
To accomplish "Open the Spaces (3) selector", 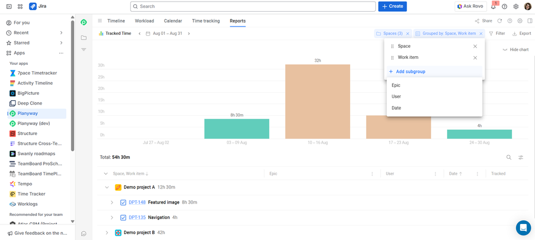I will click(x=389, y=33).
